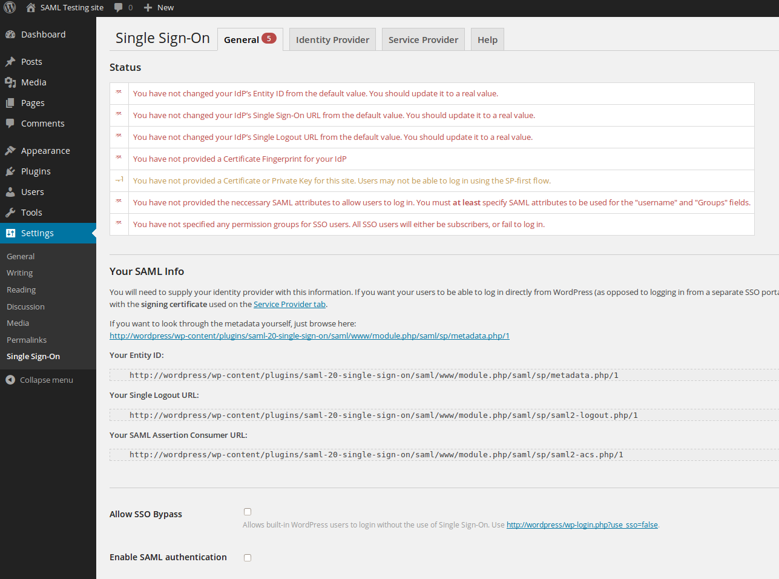The width and height of the screenshot is (779, 579).
Task: Click the permission groups warning text
Action: 339,225
